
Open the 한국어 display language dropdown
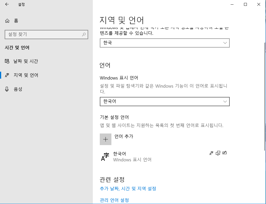[164, 102]
